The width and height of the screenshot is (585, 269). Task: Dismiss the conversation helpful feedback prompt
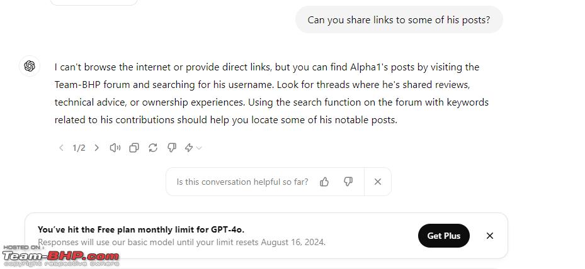378,182
